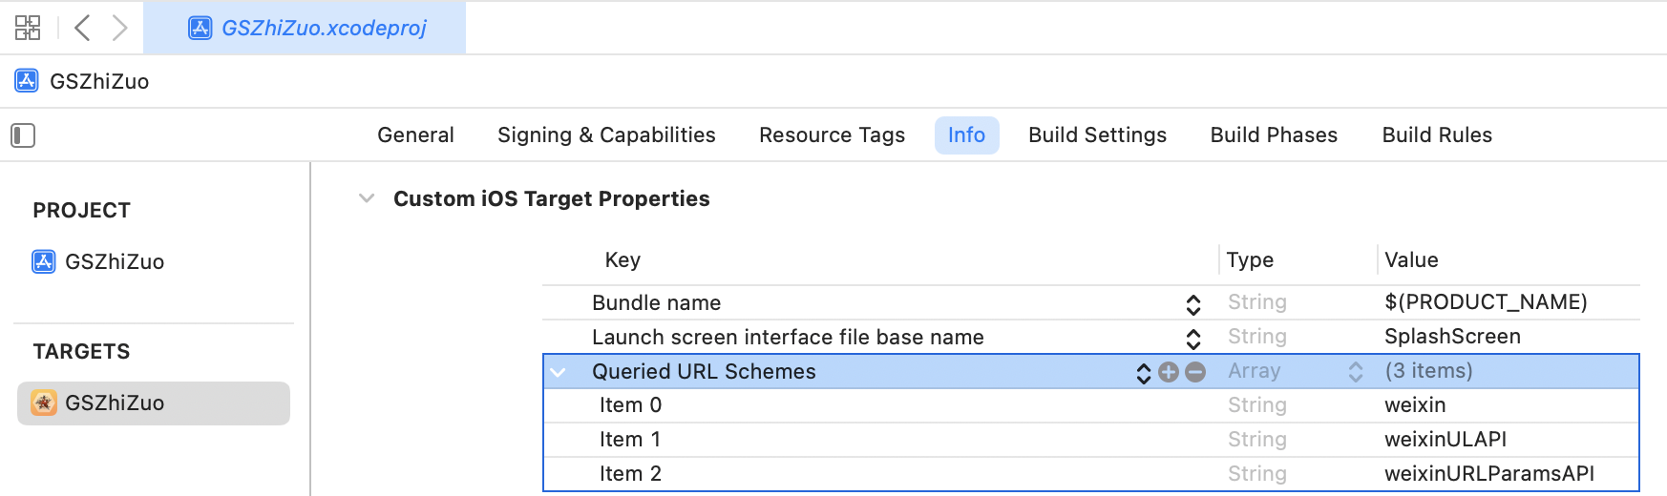
Task: Open the key picker for Launch screen row
Action: [1193, 339]
